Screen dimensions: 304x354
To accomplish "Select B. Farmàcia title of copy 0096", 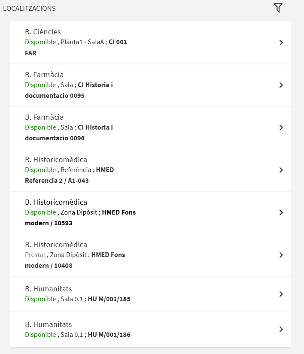I will tap(44, 117).
